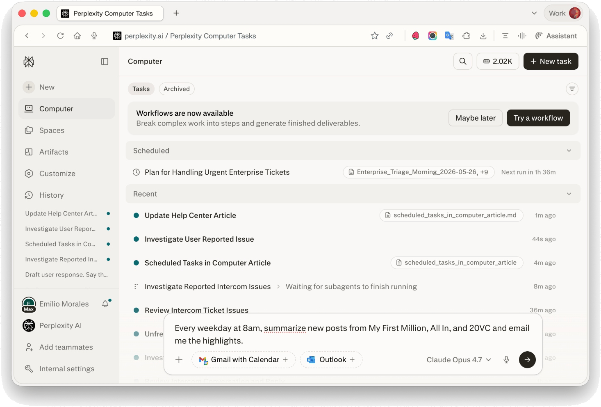Click the microphone in the prompt box
Image resolution: width=601 pixels, height=407 pixels.
(506, 360)
